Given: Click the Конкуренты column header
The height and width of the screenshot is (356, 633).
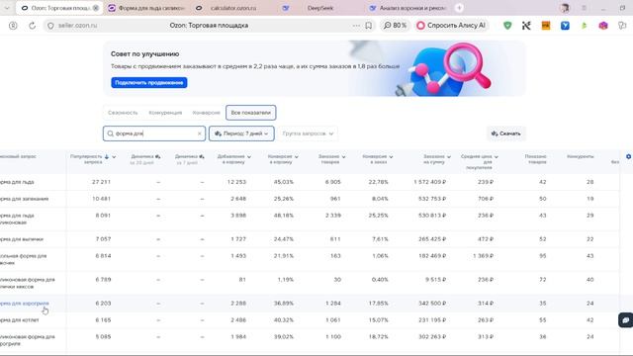Looking at the screenshot, I should click(x=581, y=156).
